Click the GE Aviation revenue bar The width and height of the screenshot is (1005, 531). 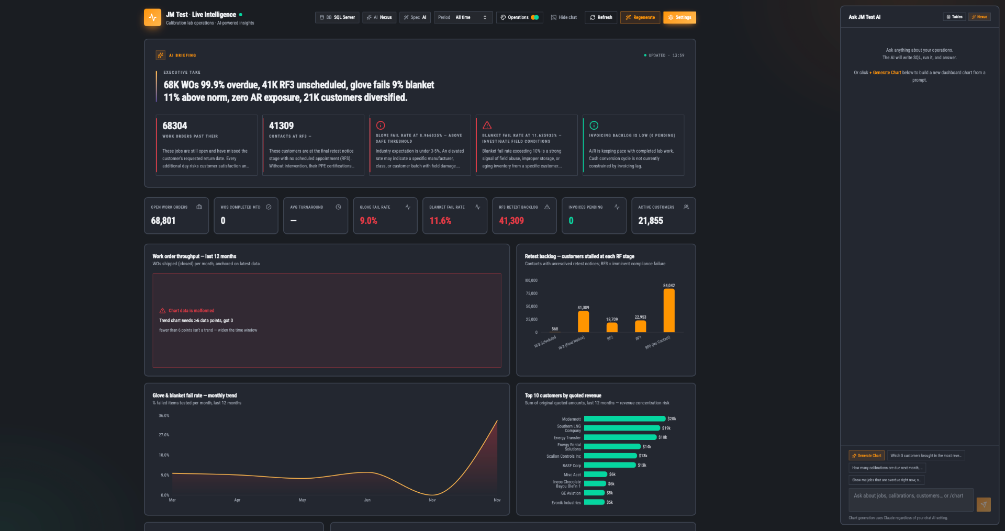(x=594, y=493)
